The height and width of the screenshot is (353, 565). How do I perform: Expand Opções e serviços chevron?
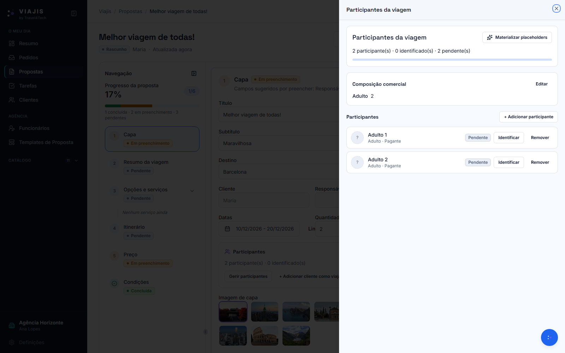(192, 191)
